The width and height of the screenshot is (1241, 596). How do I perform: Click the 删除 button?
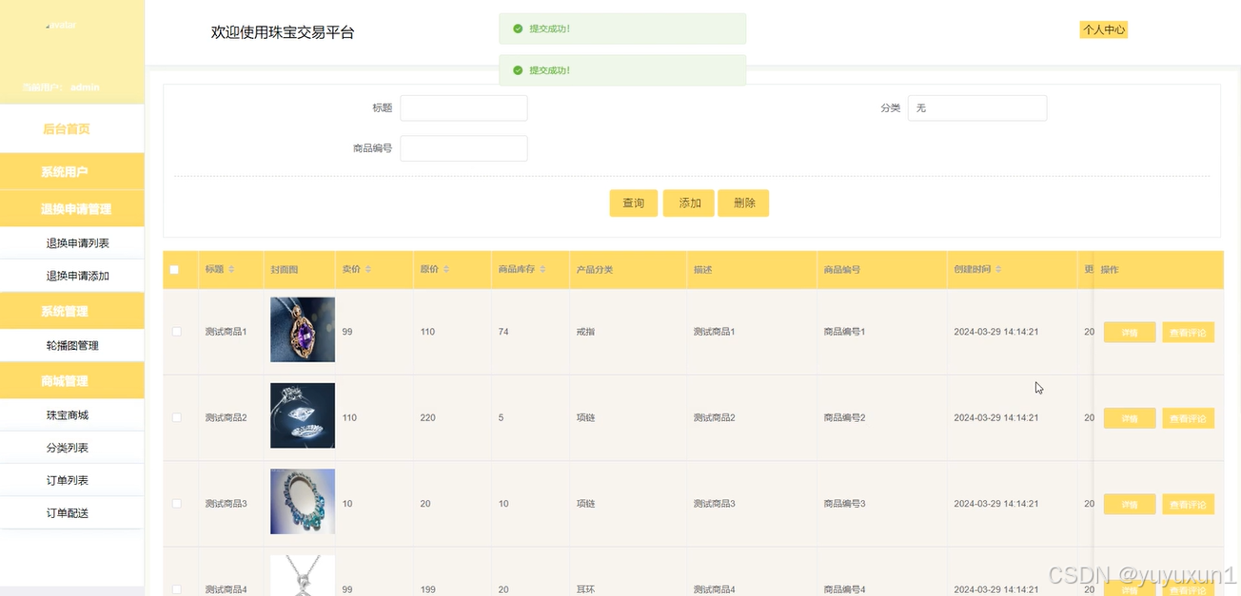click(x=744, y=203)
